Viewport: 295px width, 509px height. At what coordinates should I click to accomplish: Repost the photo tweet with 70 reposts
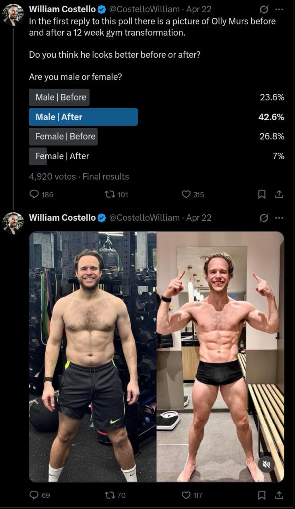pyautogui.click(x=115, y=495)
